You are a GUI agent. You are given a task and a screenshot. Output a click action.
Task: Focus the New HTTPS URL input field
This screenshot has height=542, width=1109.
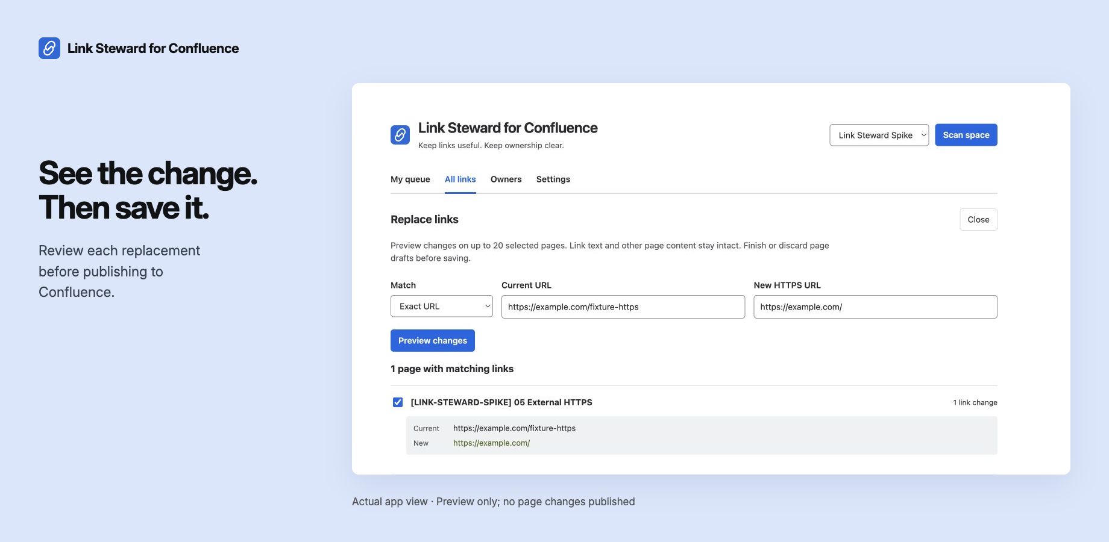(x=875, y=307)
